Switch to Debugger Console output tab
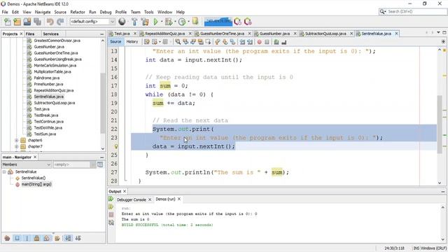Image resolution: width=448 pixels, height=252 pixels. pyautogui.click(x=131, y=199)
